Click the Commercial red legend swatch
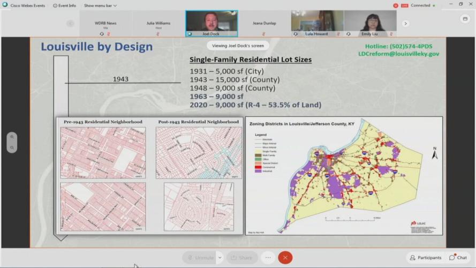 (x=258, y=167)
